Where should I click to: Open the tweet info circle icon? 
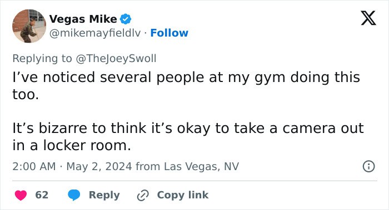click(x=368, y=166)
